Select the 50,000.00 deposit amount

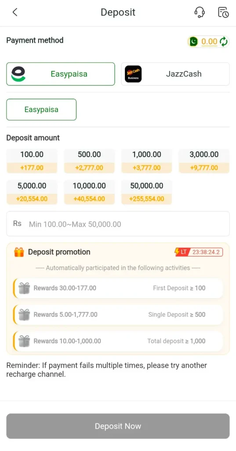[x=147, y=192]
